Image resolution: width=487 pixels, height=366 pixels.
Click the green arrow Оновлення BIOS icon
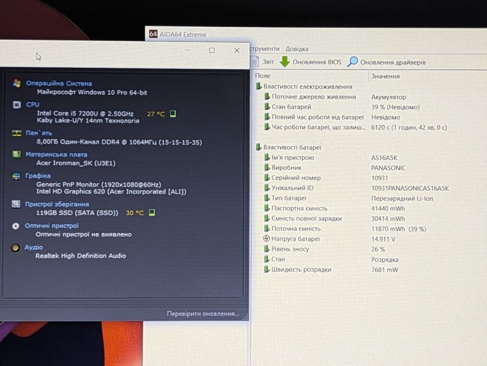coord(285,62)
